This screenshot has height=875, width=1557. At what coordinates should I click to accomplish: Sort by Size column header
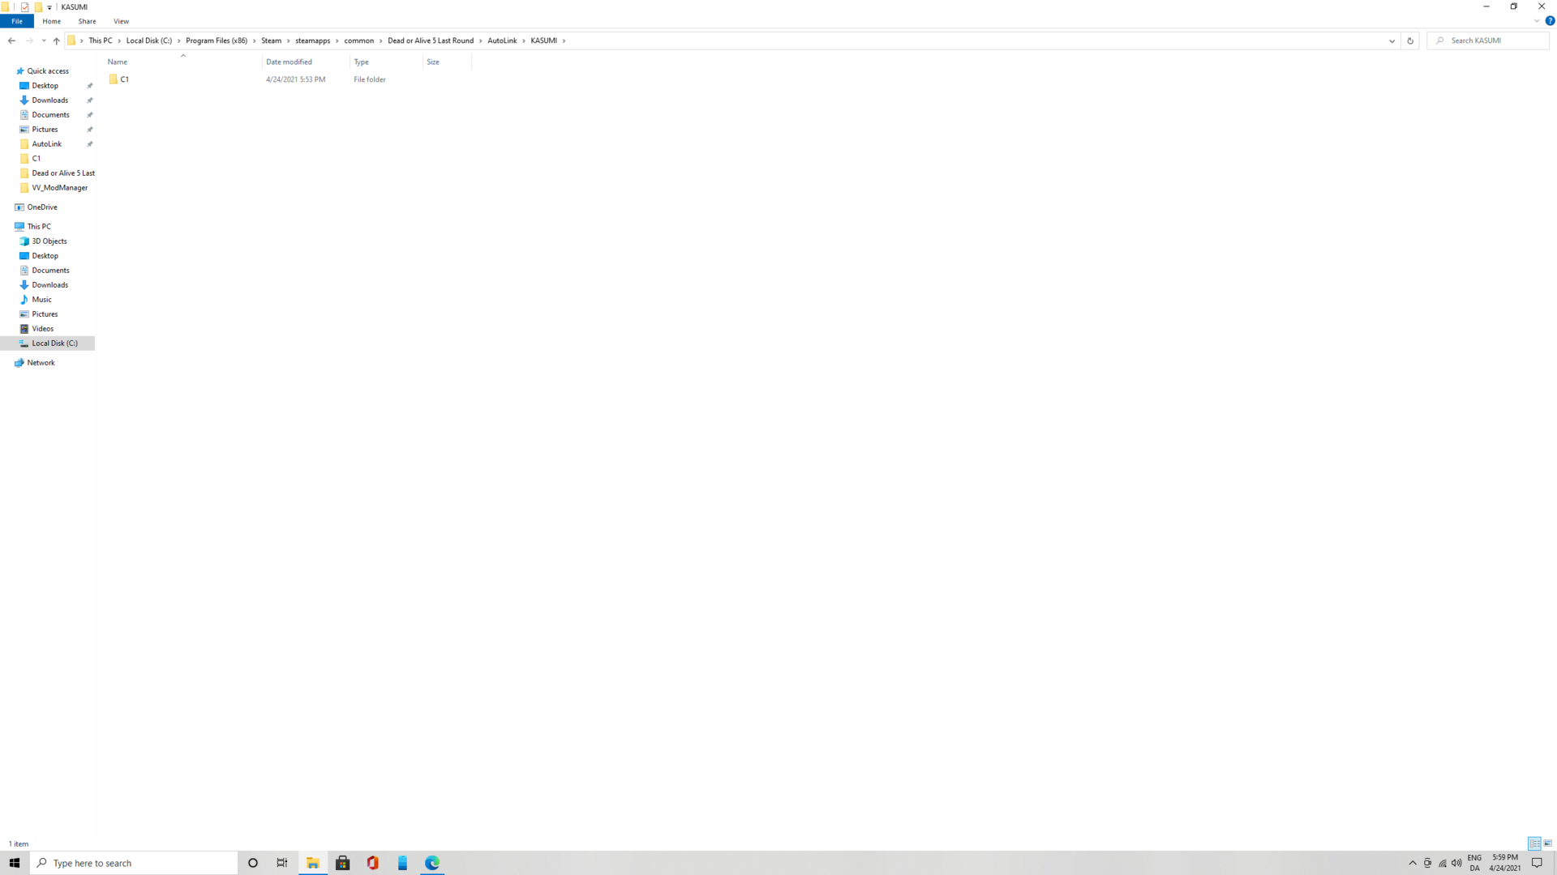click(447, 62)
